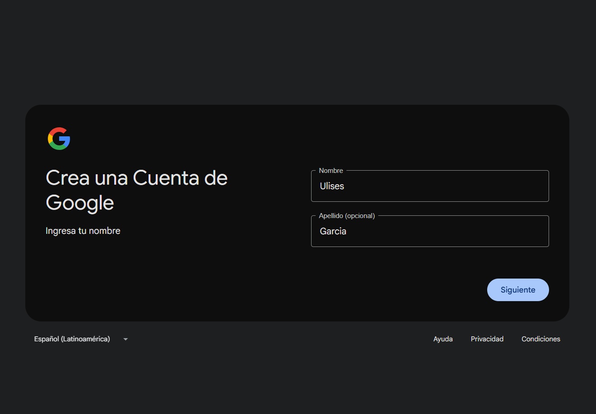Image resolution: width=596 pixels, height=414 pixels.
Task: Click the Nombre field label border
Action: click(330, 171)
